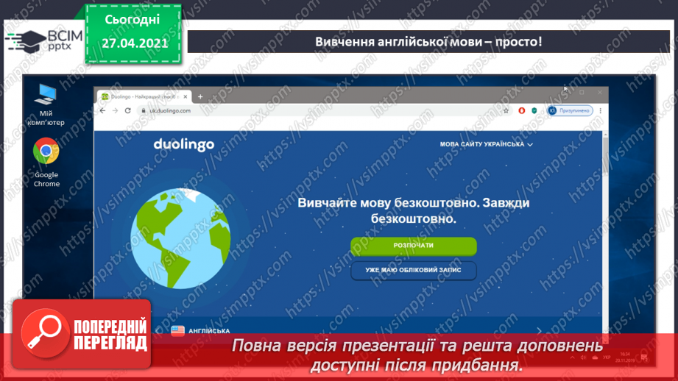678x381 pixels.
Task: Go back using Chrome's back arrow
Action: coord(102,110)
